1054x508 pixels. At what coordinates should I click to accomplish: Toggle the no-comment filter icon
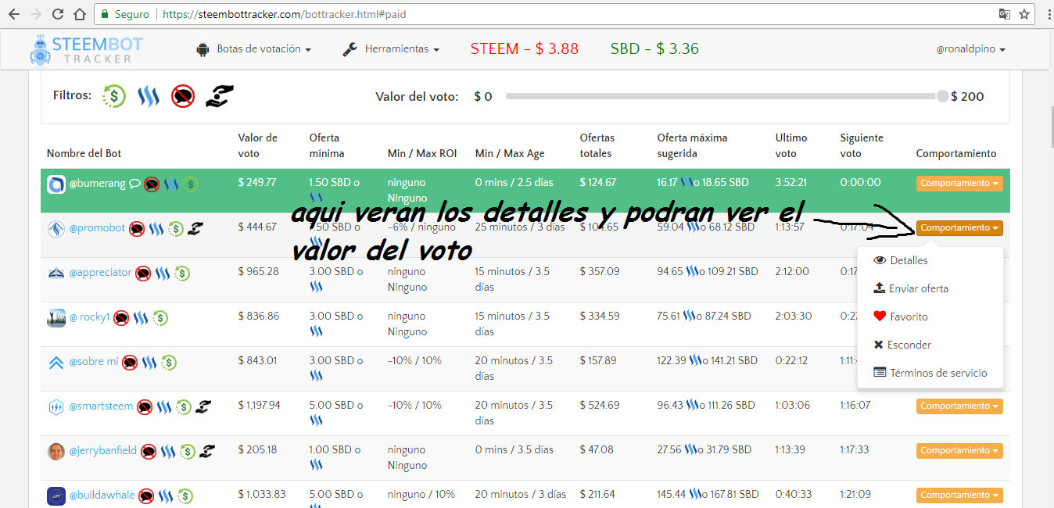click(183, 96)
